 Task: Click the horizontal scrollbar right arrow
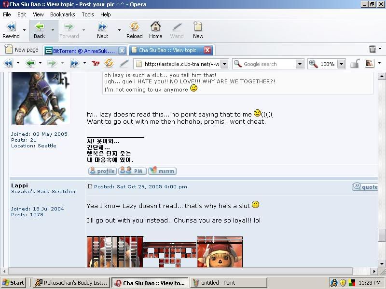click(374, 271)
